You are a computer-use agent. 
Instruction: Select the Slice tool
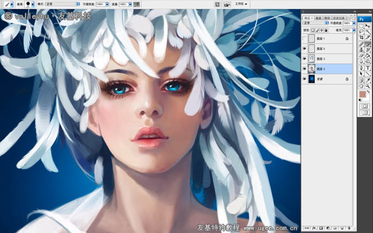pos(368,37)
